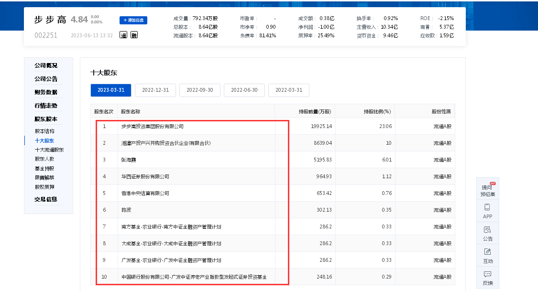Select the 2023-03-31 date tab
538x291 pixels.
pos(111,90)
